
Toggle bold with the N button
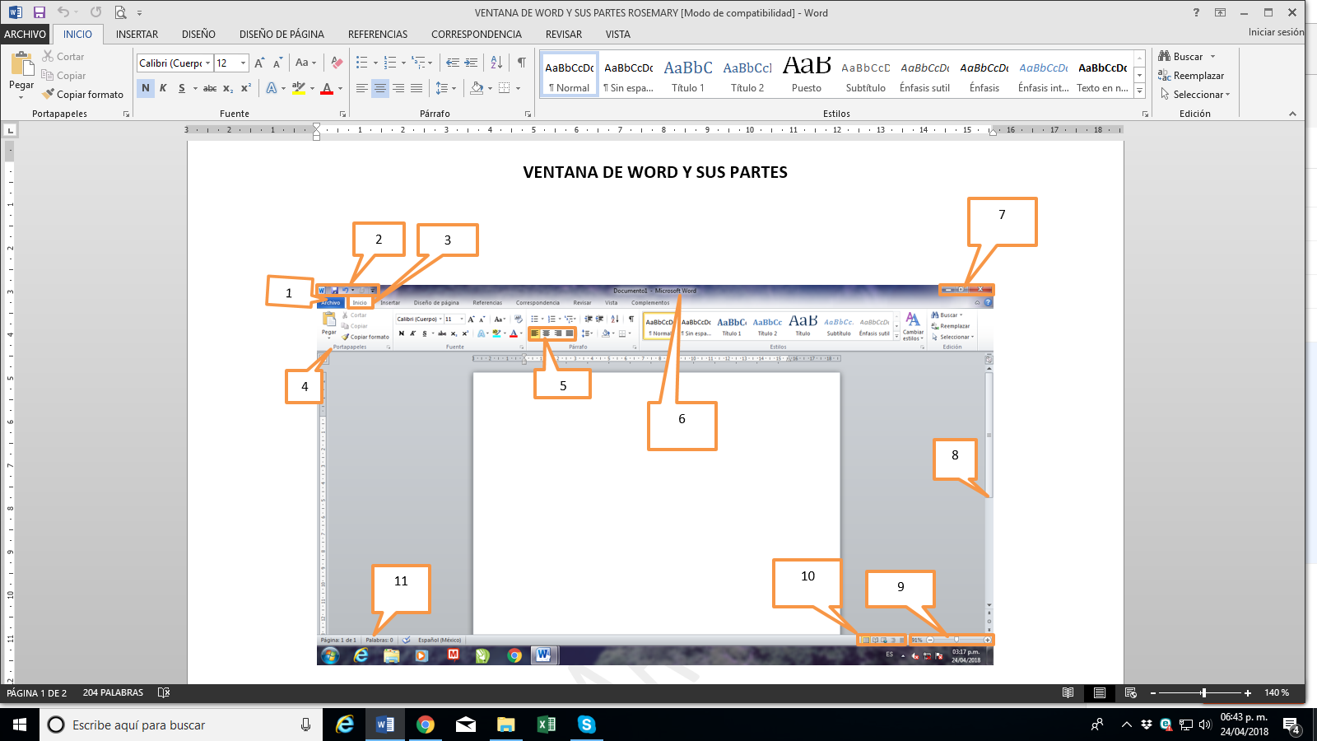click(145, 88)
